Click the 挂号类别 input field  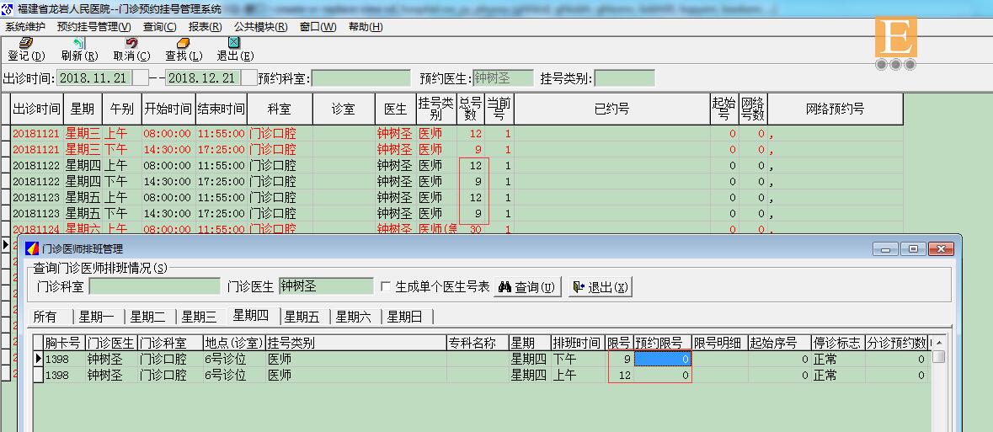(x=624, y=78)
